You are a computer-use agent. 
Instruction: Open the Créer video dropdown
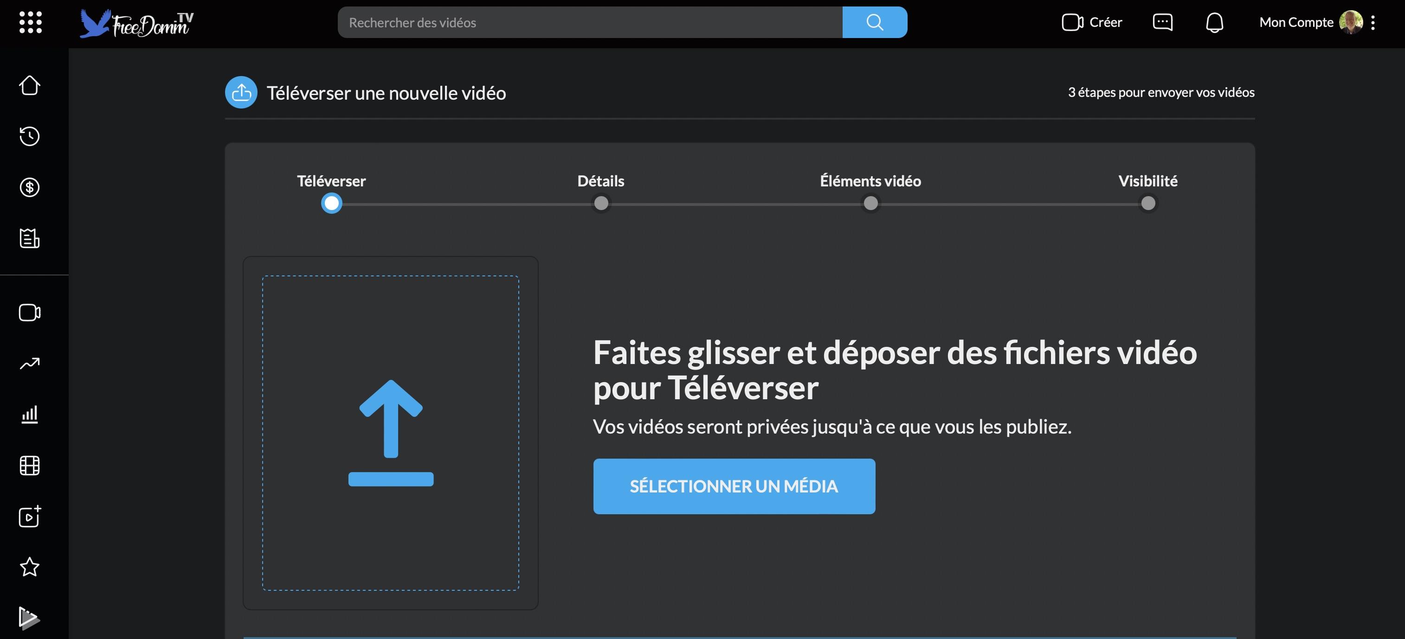(x=1091, y=22)
